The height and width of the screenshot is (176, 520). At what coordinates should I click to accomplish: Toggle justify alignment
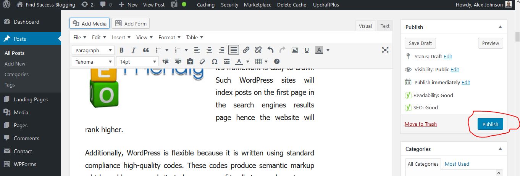[234, 50]
